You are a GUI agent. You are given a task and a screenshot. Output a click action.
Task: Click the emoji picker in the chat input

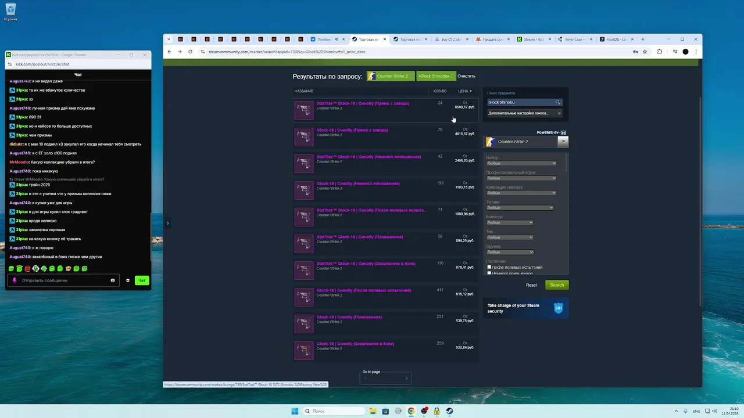[x=113, y=280]
